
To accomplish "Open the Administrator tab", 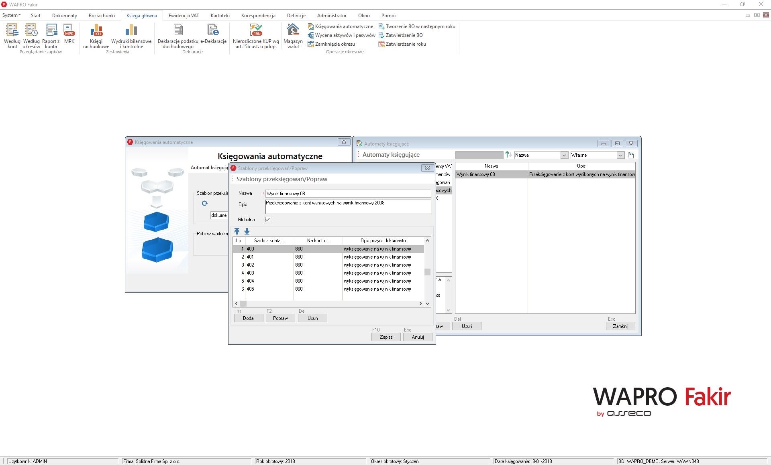I will click(332, 16).
